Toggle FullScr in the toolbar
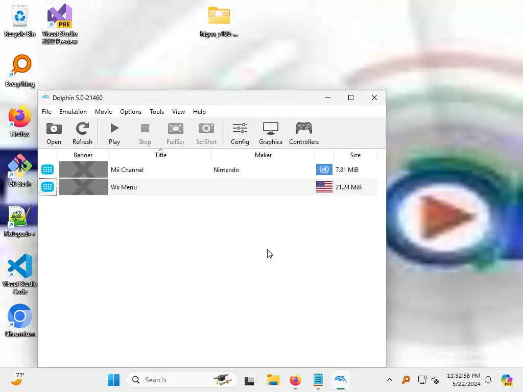Image resolution: width=523 pixels, height=392 pixels. click(176, 133)
